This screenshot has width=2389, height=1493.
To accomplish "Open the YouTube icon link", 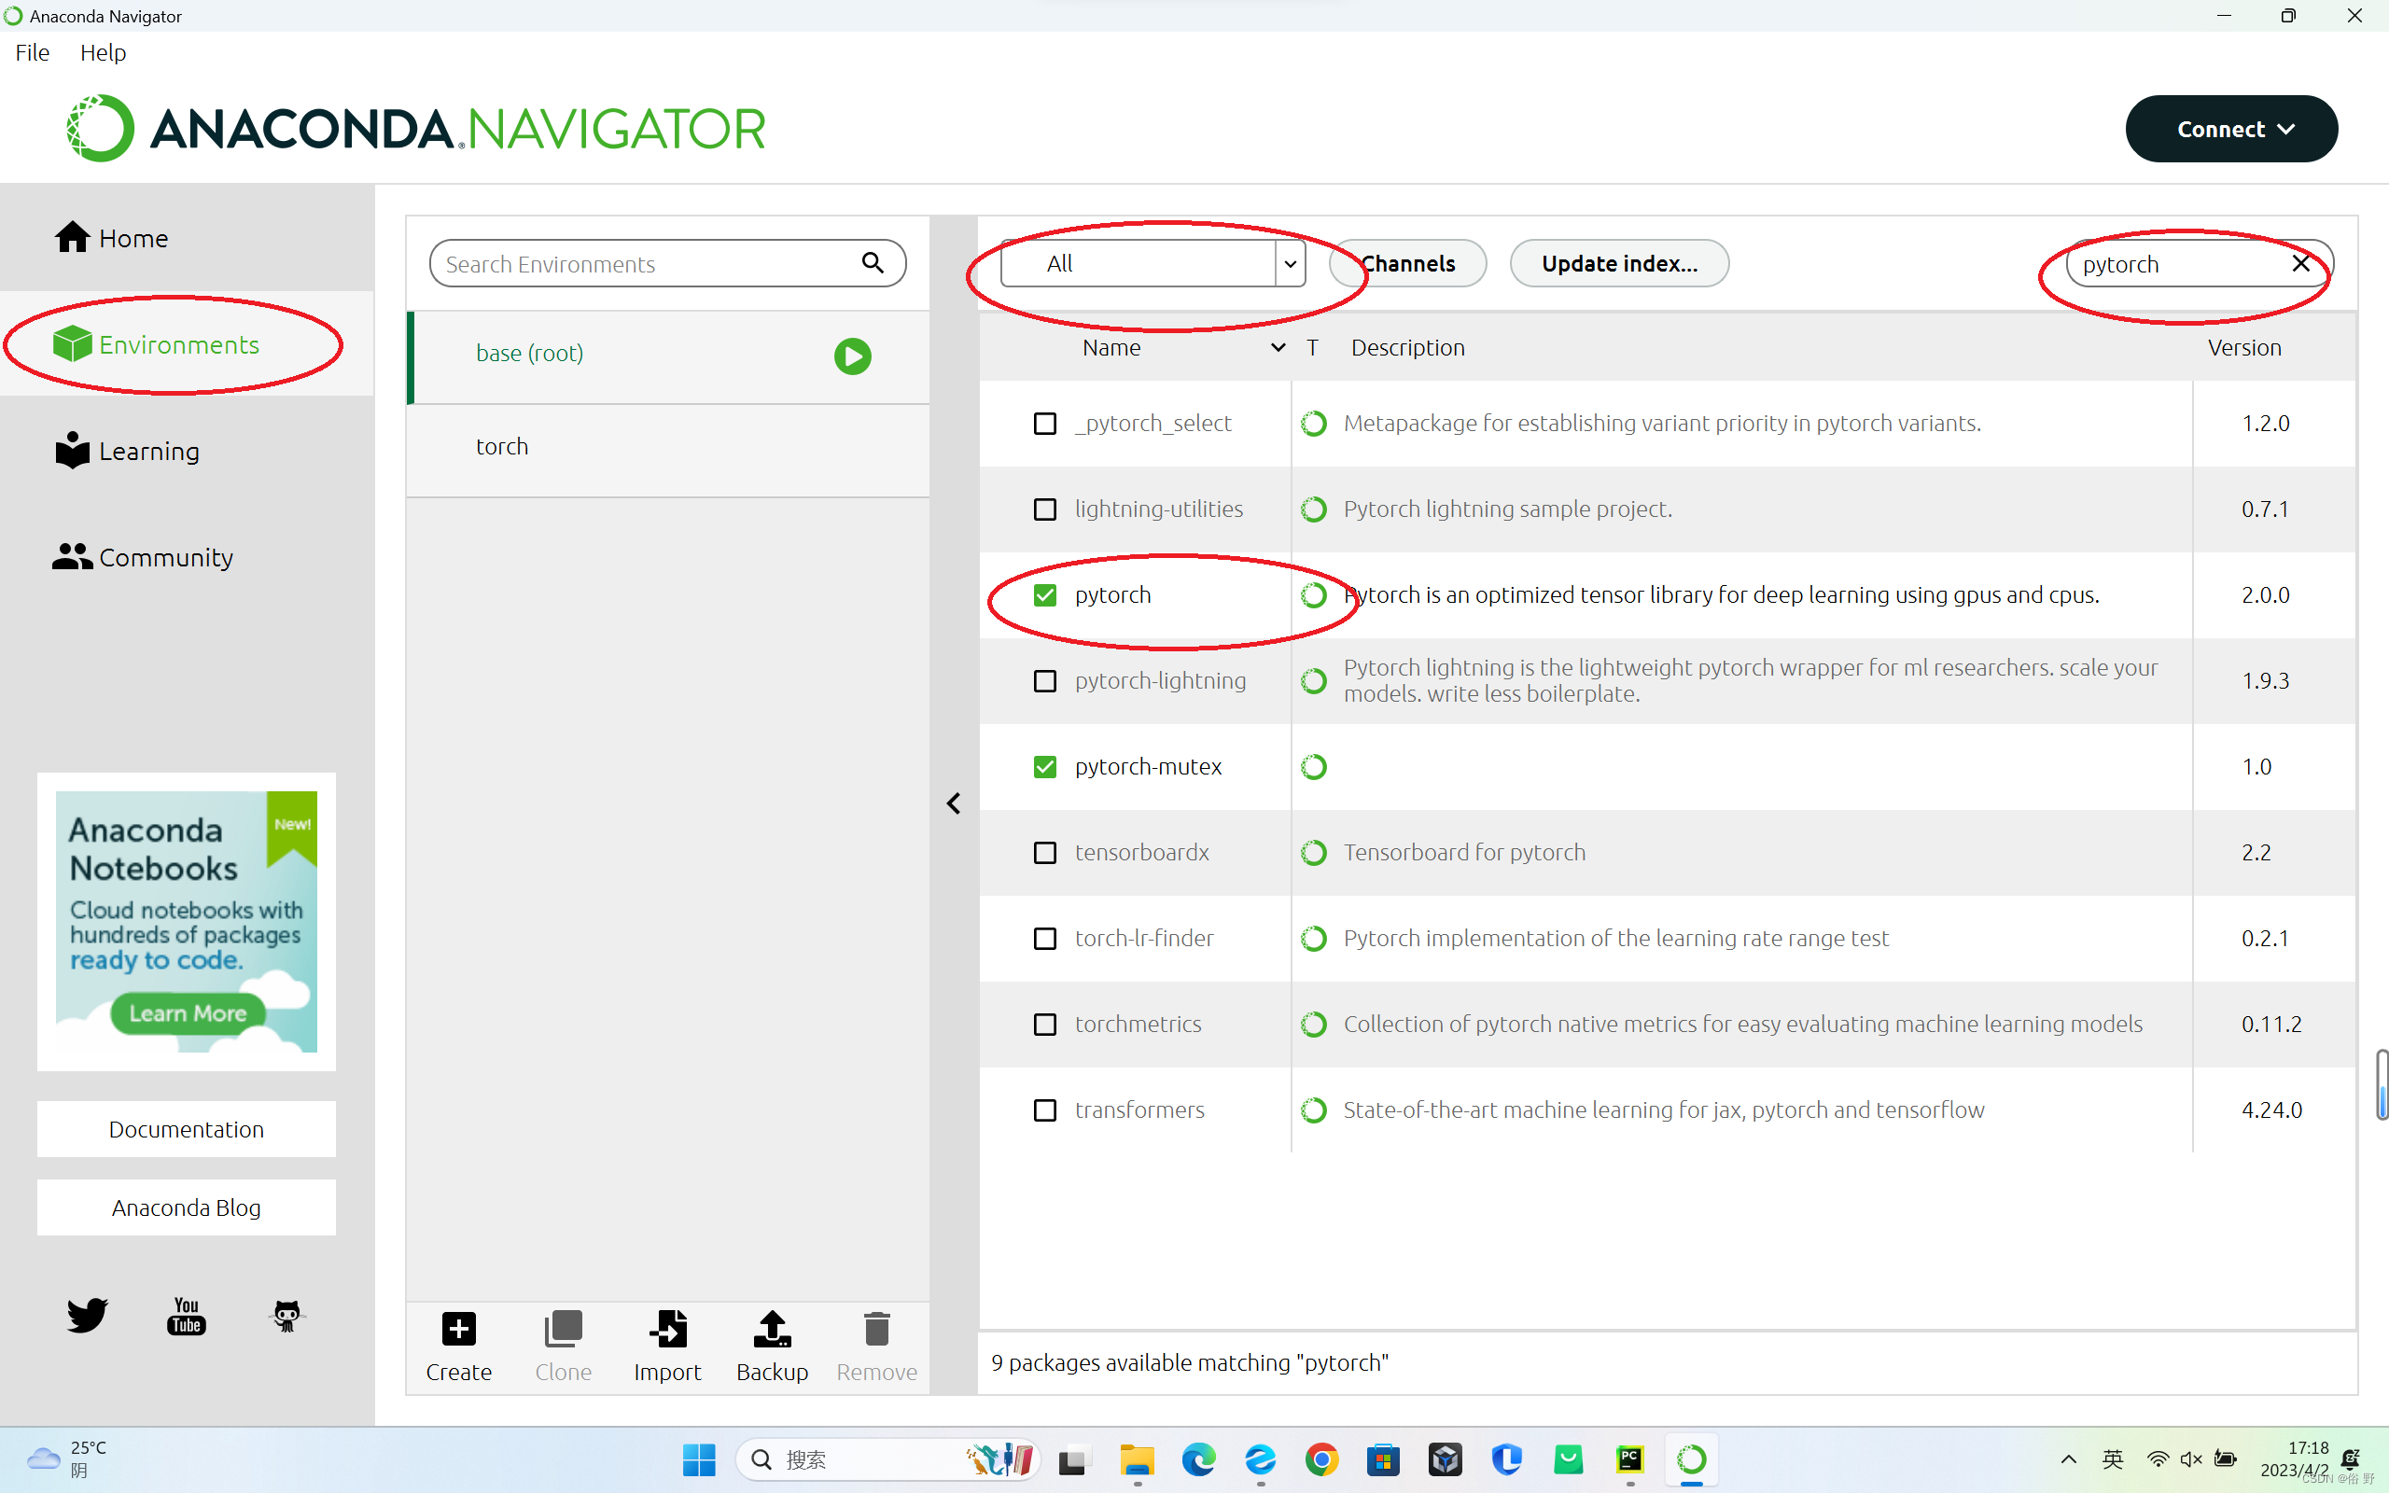I will pos(187,1316).
